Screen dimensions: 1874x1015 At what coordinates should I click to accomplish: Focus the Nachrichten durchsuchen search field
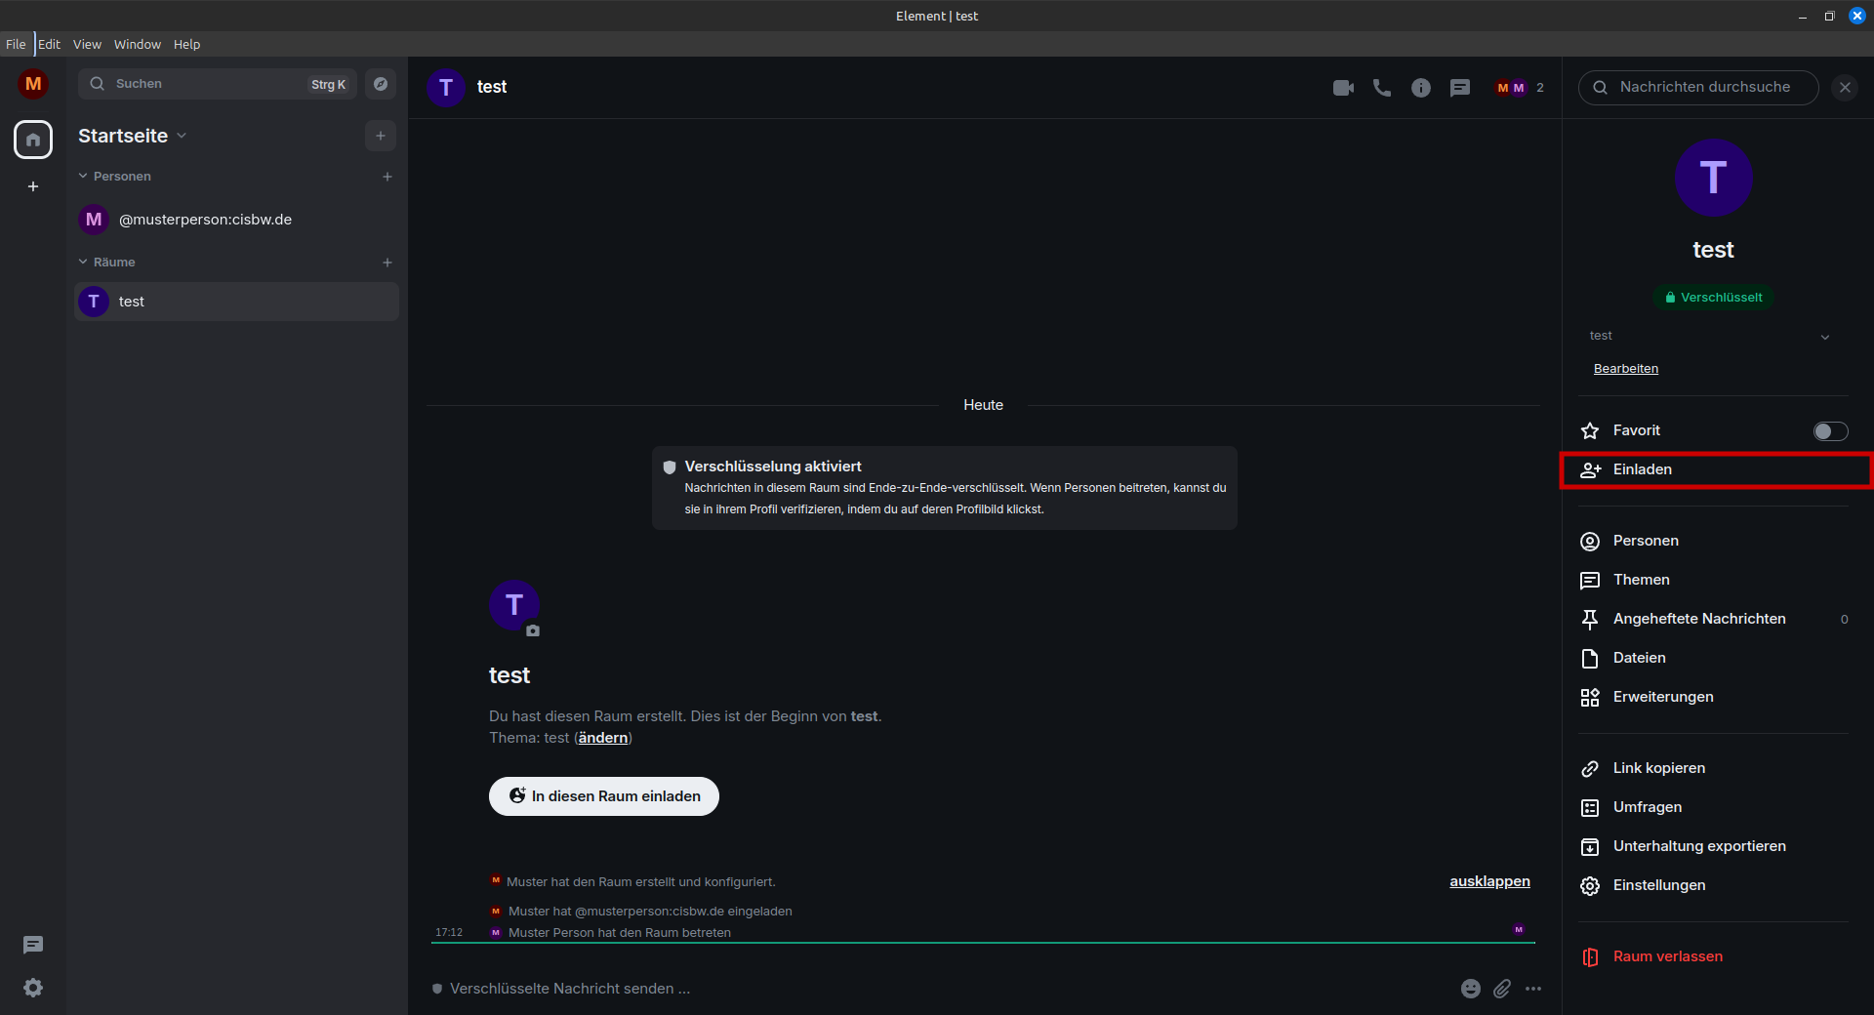pos(1704,87)
